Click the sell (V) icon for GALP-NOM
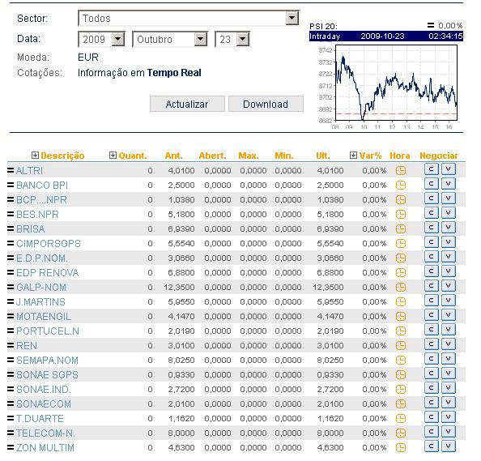This screenshot has height=461, width=481. [x=448, y=286]
